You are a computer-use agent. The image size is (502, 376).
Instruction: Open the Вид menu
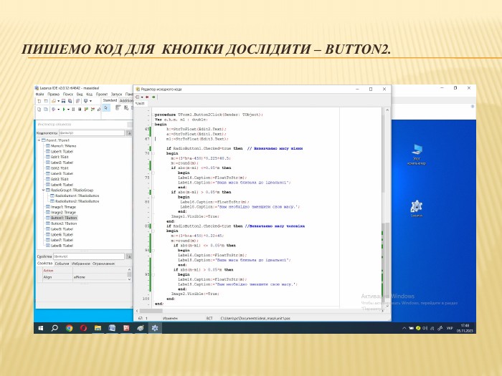80,95
